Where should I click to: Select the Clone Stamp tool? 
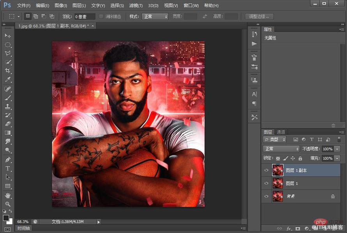[x=8, y=106]
